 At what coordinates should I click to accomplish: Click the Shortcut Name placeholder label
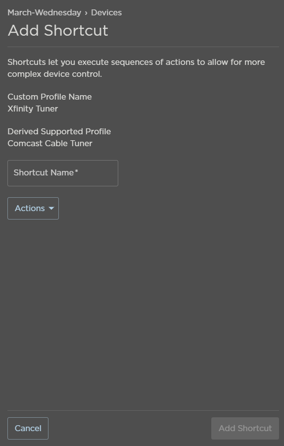coord(44,172)
